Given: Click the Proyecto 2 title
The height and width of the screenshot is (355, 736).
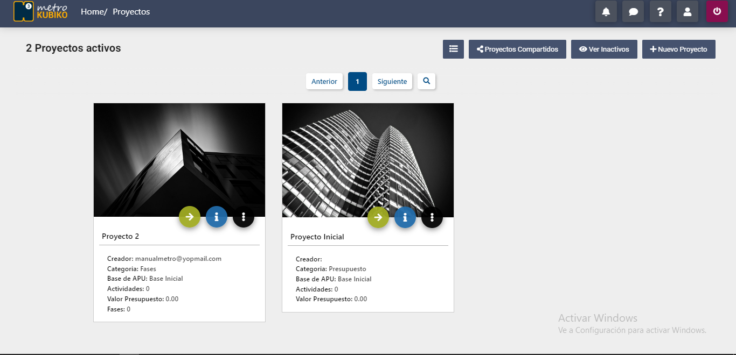Looking at the screenshot, I should click(121, 236).
